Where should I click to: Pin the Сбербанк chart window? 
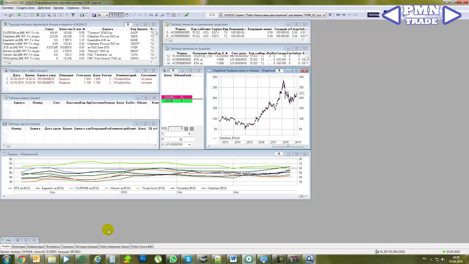(x=279, y=70)
